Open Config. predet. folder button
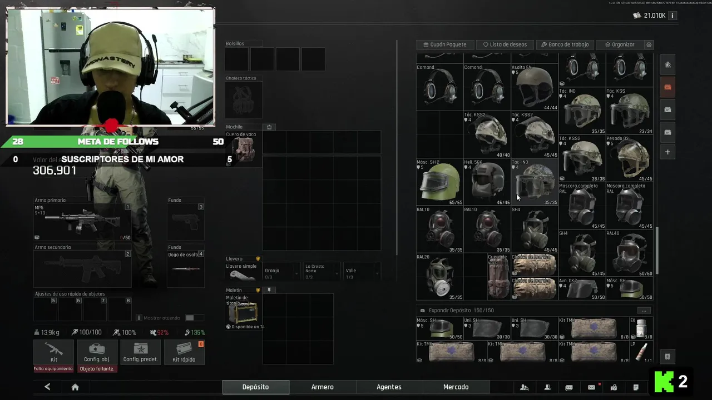This screenshot has width=712, height=400. click(x=140, y=352)
